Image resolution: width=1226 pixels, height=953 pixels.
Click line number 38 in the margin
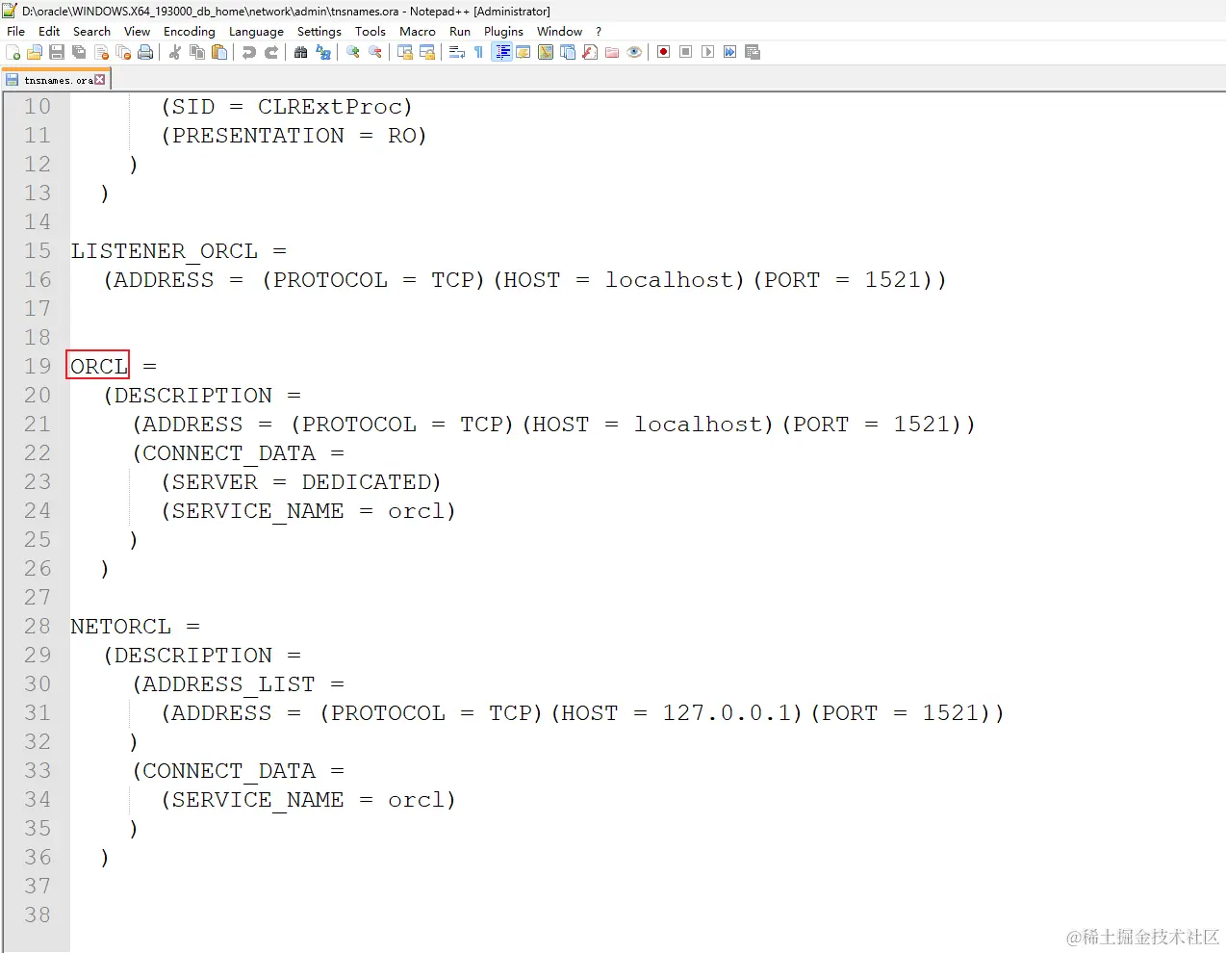point(37,915)
